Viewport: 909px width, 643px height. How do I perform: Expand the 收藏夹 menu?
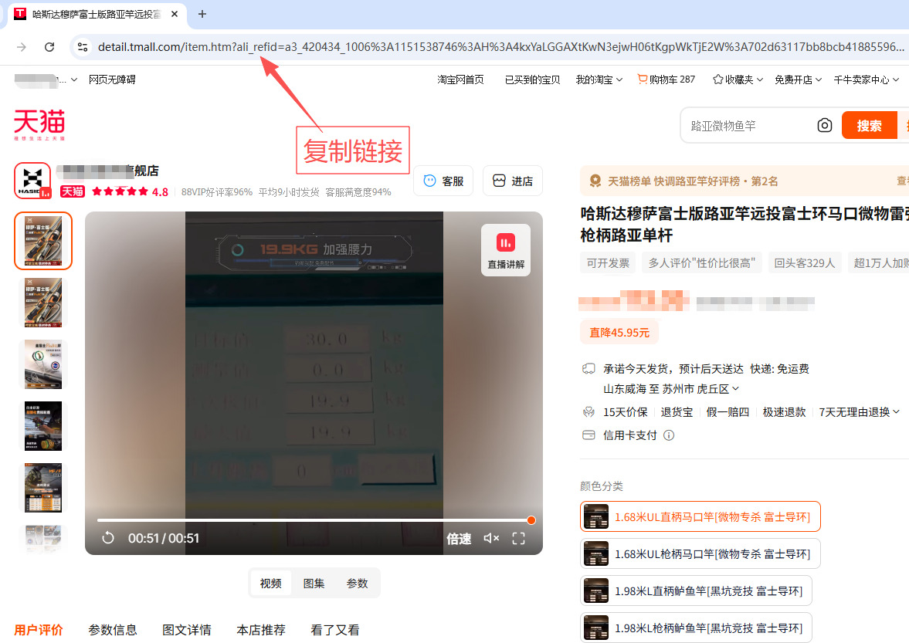pyautogui.click(x=738, y=80)
